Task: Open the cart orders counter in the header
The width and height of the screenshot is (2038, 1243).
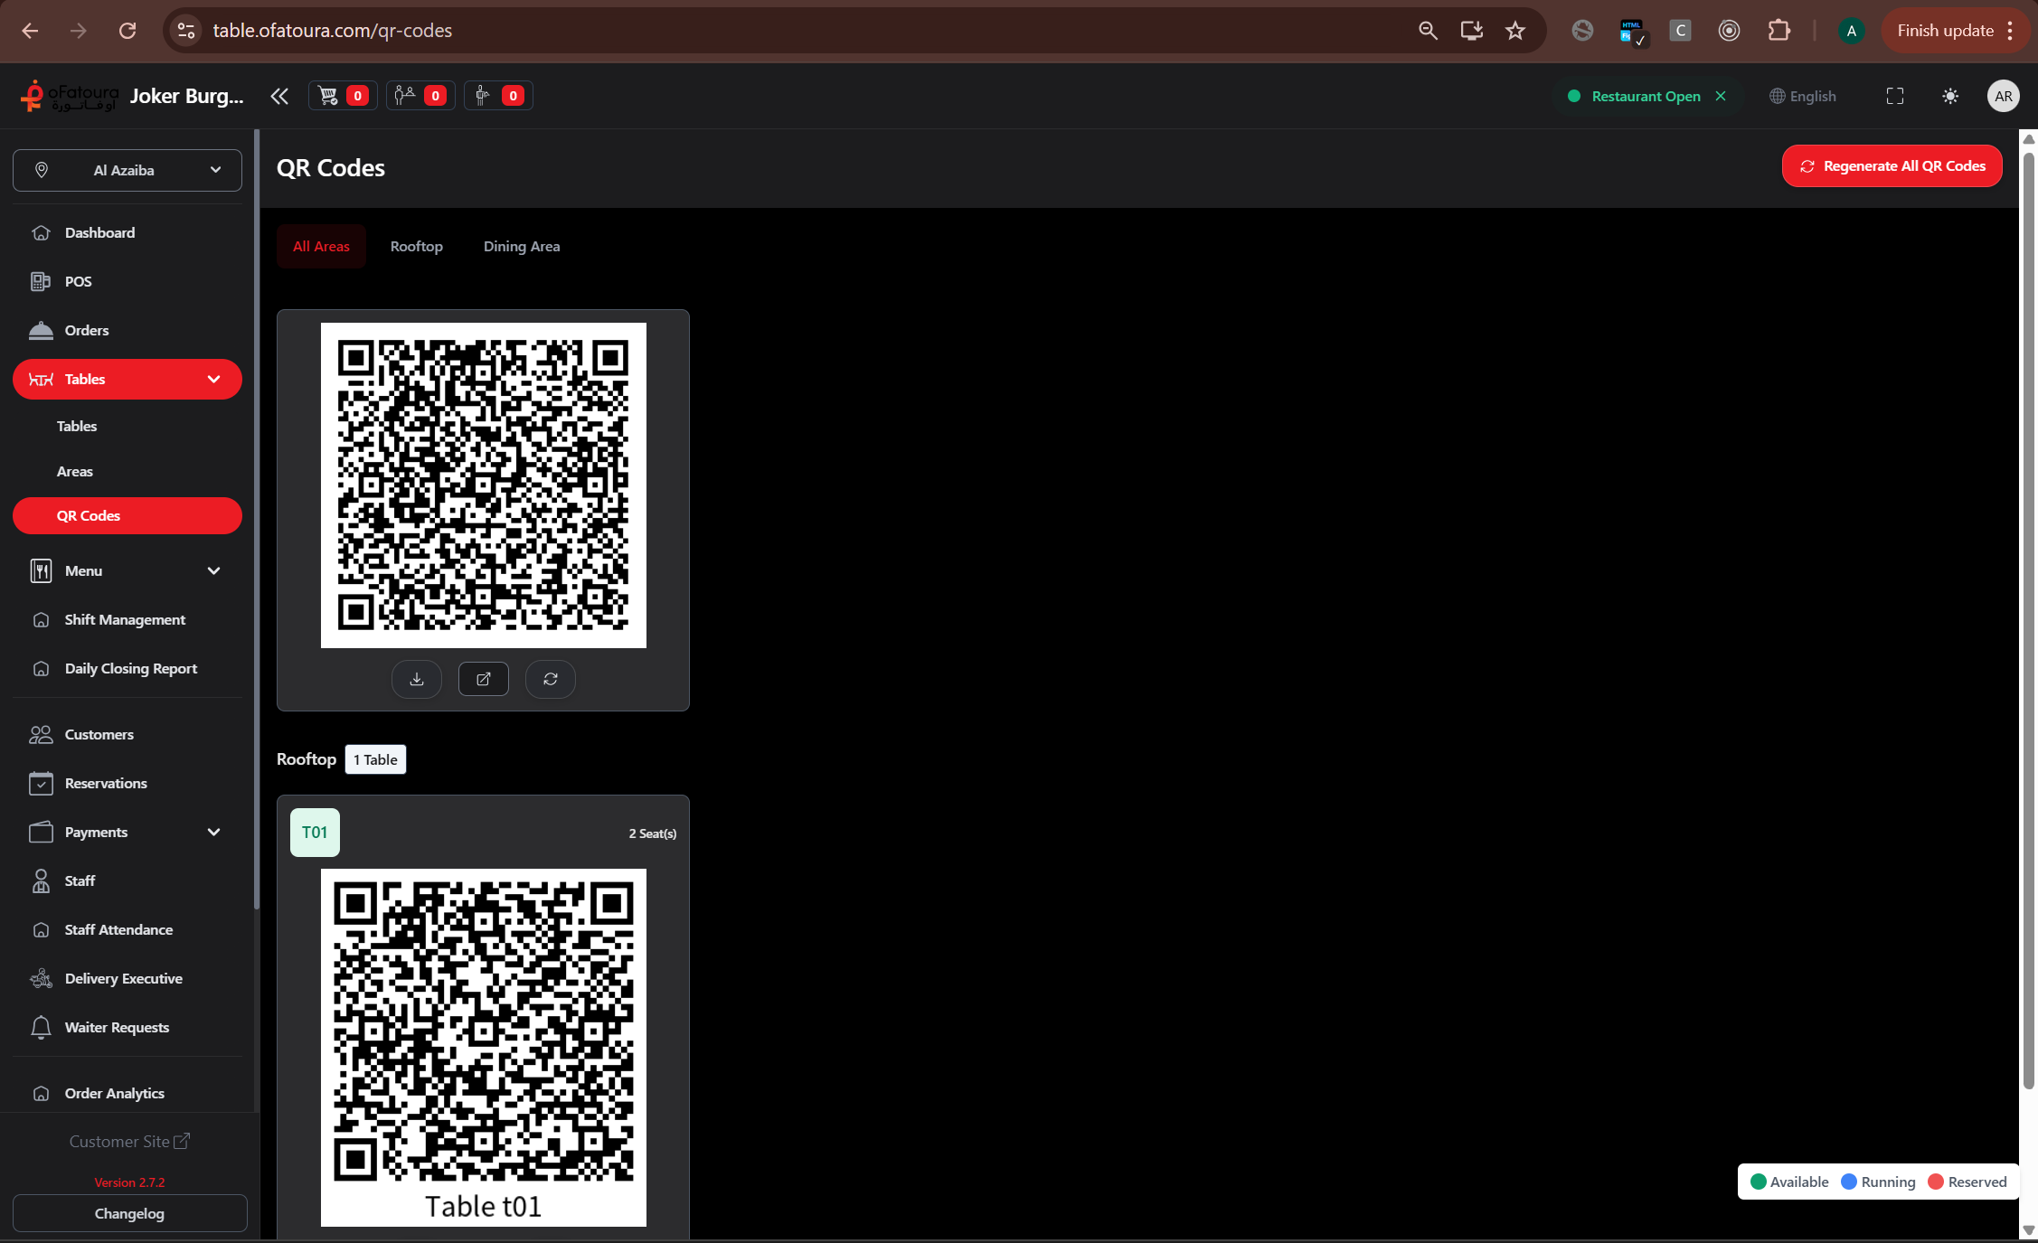Action: (x=342, y=95)
